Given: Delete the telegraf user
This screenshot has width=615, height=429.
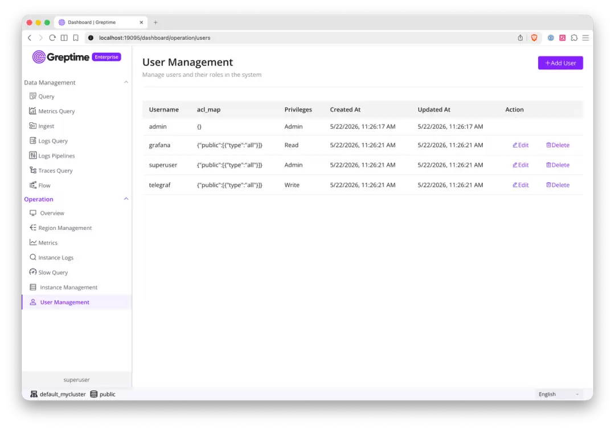Looking at the screenshot, I should pyautogui.click(x=557, y=185).
